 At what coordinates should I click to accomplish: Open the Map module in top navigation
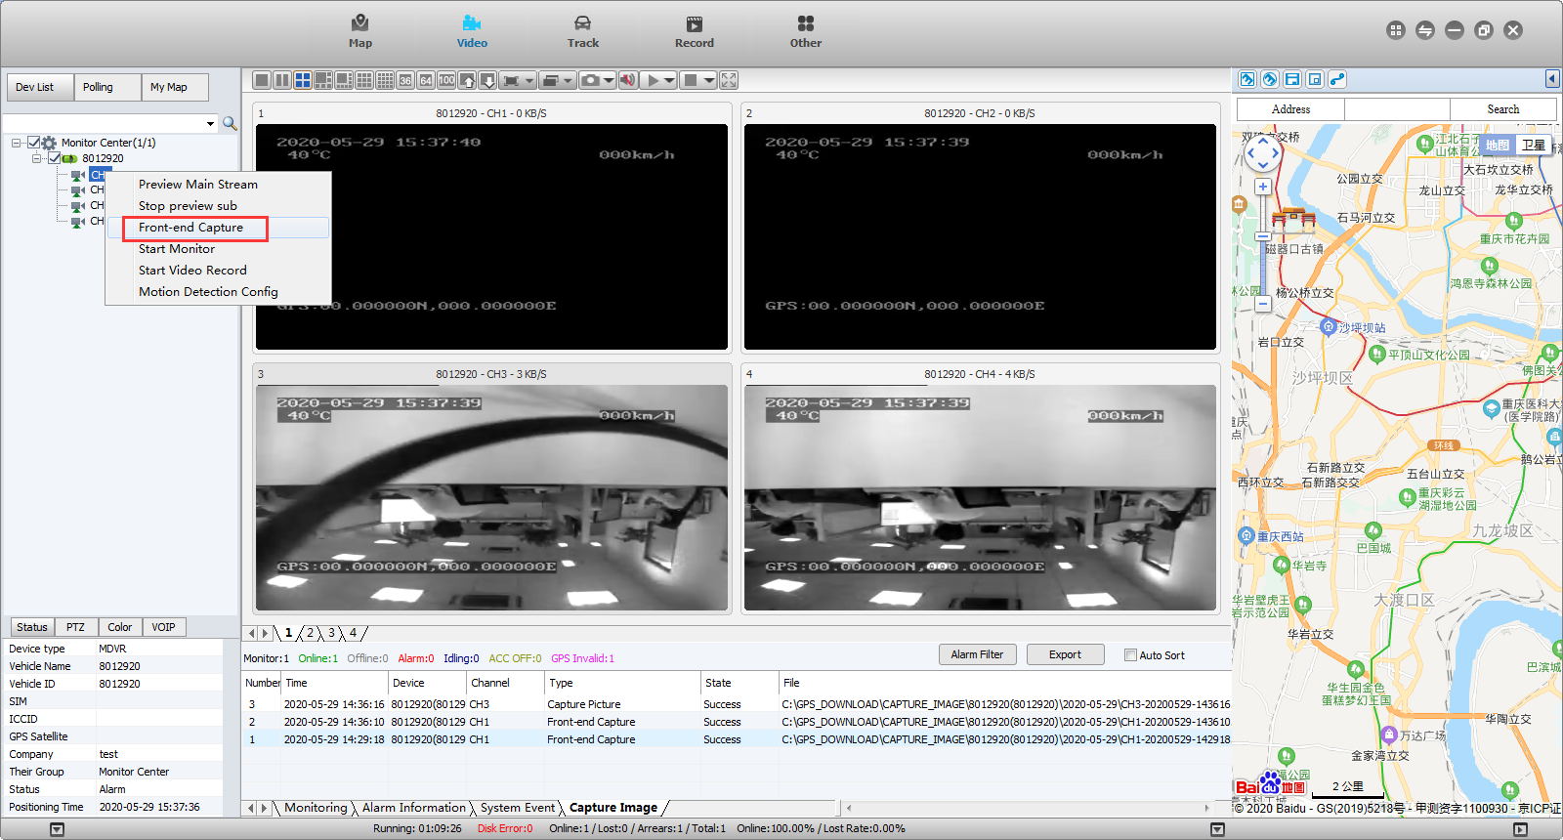pyautogui.click(x=360, y=31)
